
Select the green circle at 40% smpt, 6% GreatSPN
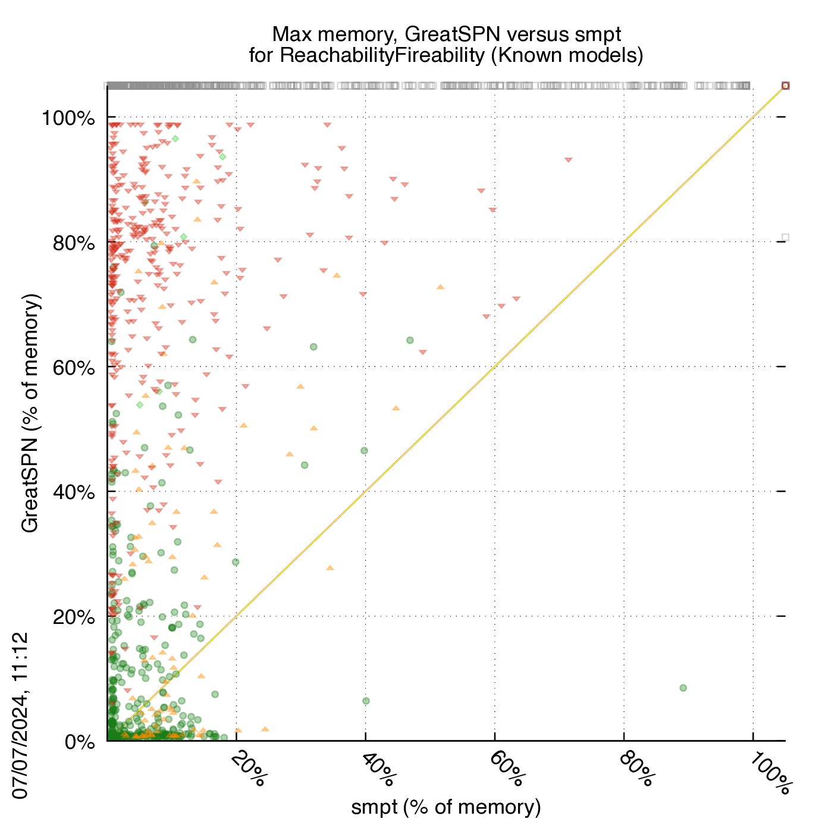366,701
